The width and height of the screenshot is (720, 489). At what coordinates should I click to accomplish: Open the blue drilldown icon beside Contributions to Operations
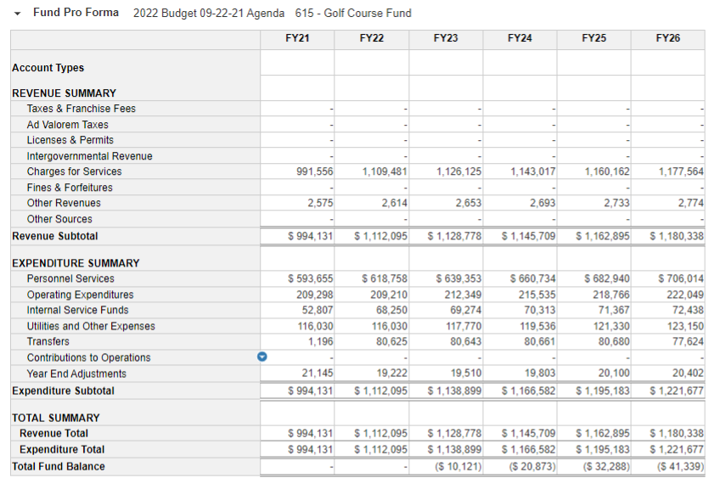click(262, 357)
